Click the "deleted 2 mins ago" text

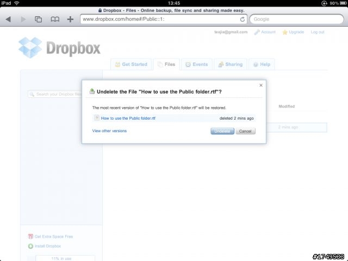point(237,119)
